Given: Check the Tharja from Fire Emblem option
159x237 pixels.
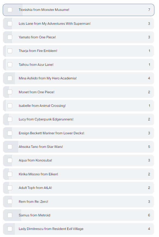Looking at the screenshot, I should tap(10, 51).
